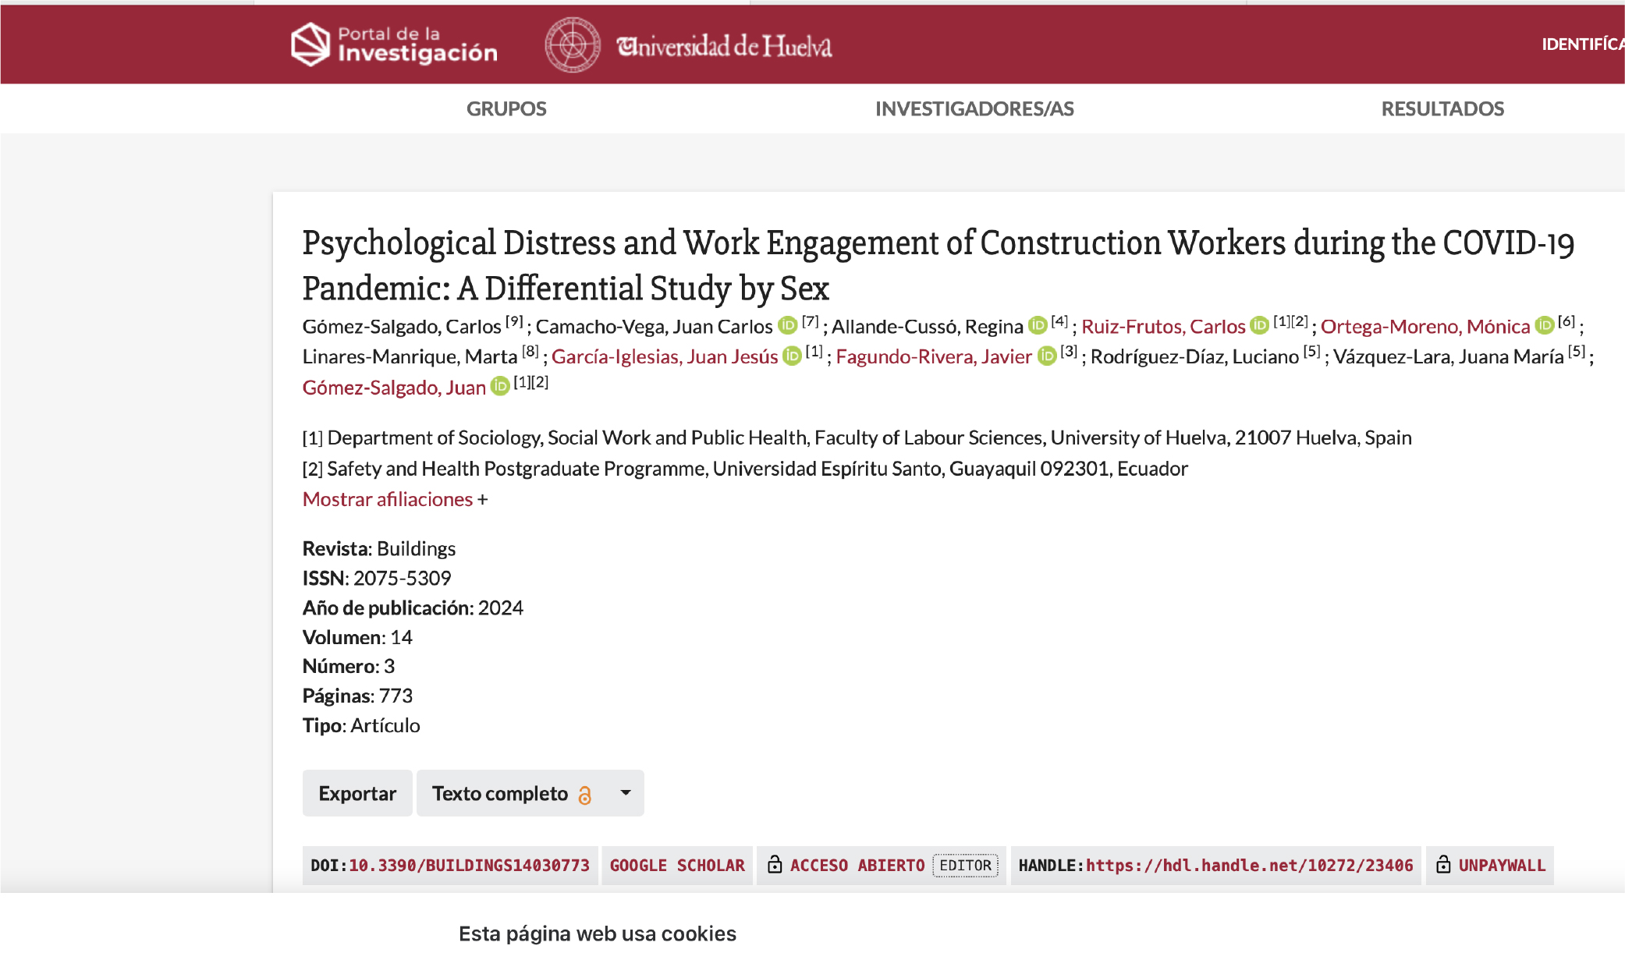Screen dimensions: 1625x967
Task: Click the orange open access lock icon
Action: [584, 794]
